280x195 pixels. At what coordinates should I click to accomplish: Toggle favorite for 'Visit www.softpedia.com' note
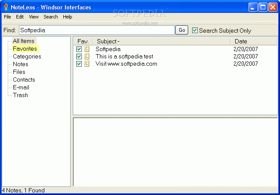(79, 64)
